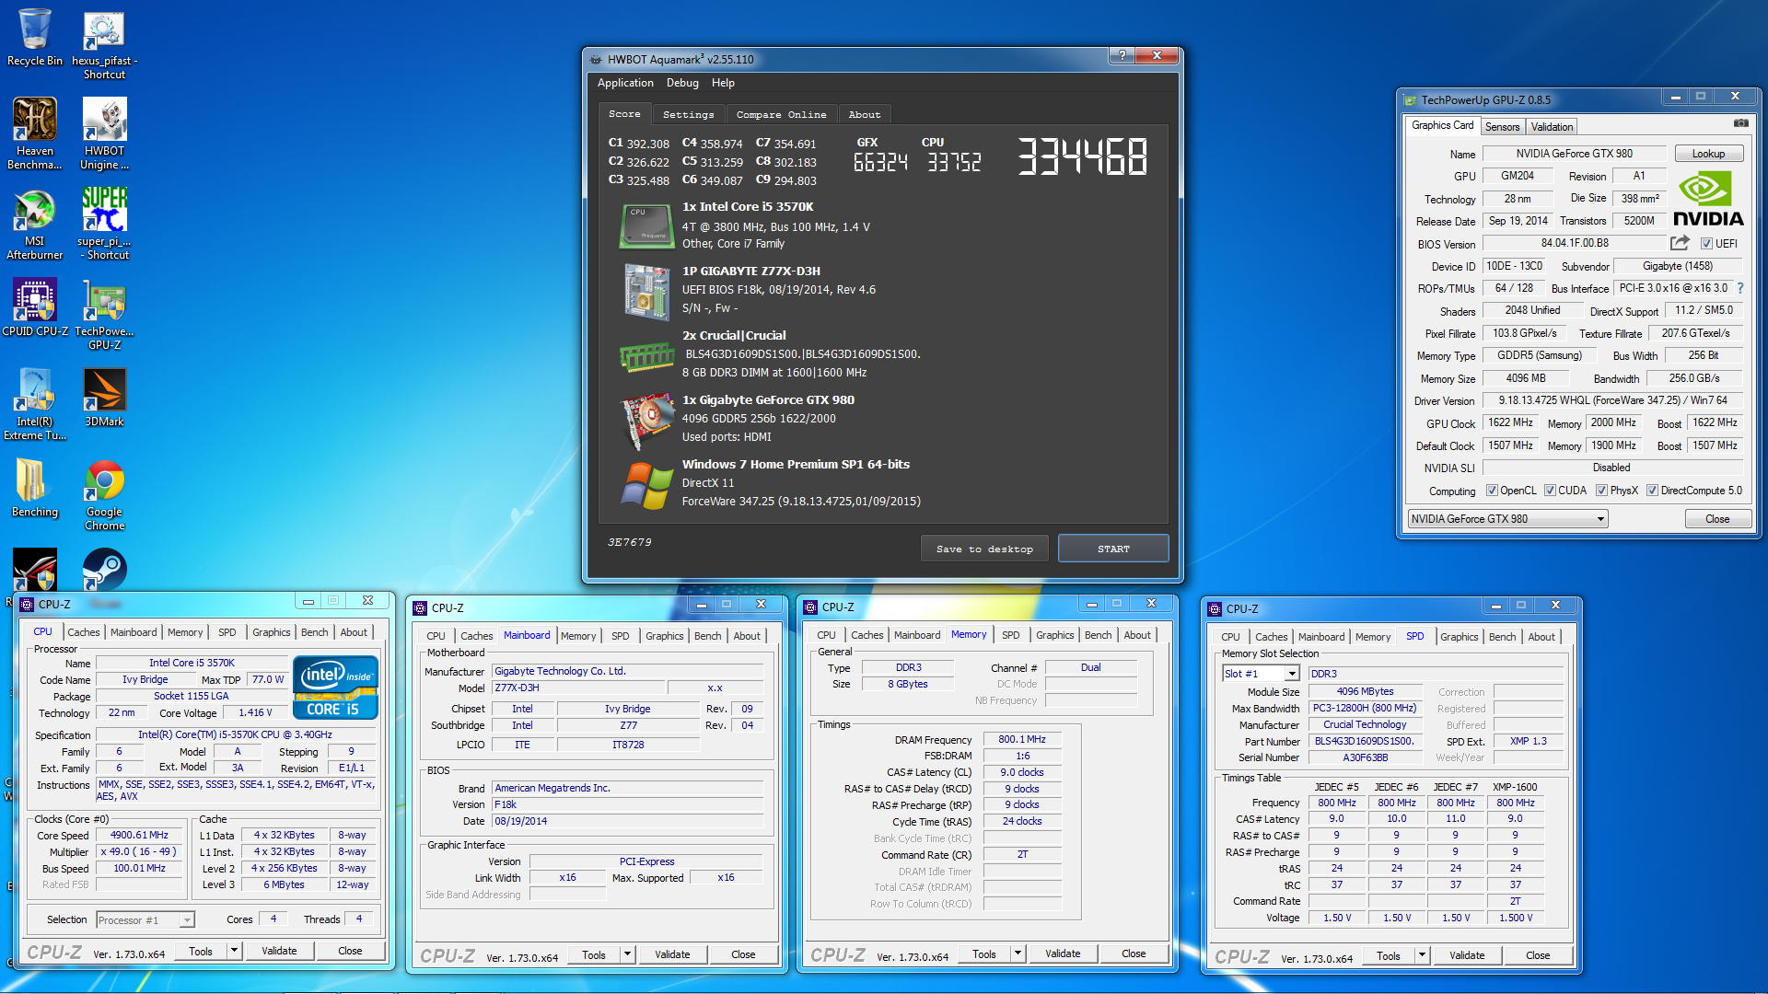Viewport: 1768px width, 994px height.
Task: Open Application menu in Aquamark
Action: coord(625,83)
